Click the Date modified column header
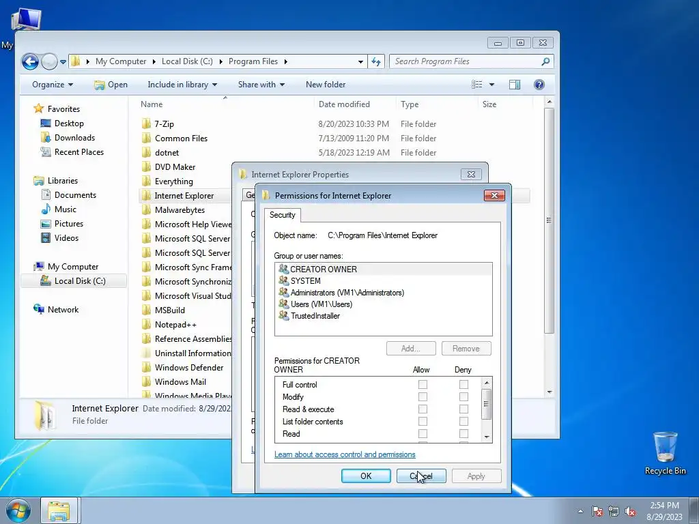This screenshot has width=699, height=524. point(344,104)
